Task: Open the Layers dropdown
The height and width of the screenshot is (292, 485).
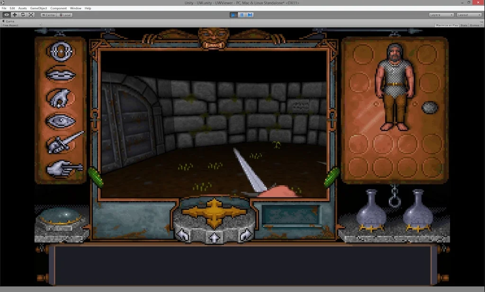Action: click(x=441, y=15)
